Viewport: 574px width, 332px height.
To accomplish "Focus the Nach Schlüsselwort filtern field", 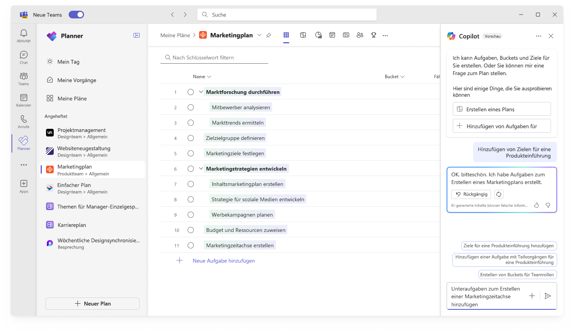I will pyautogui.click(x=214, y=58).
